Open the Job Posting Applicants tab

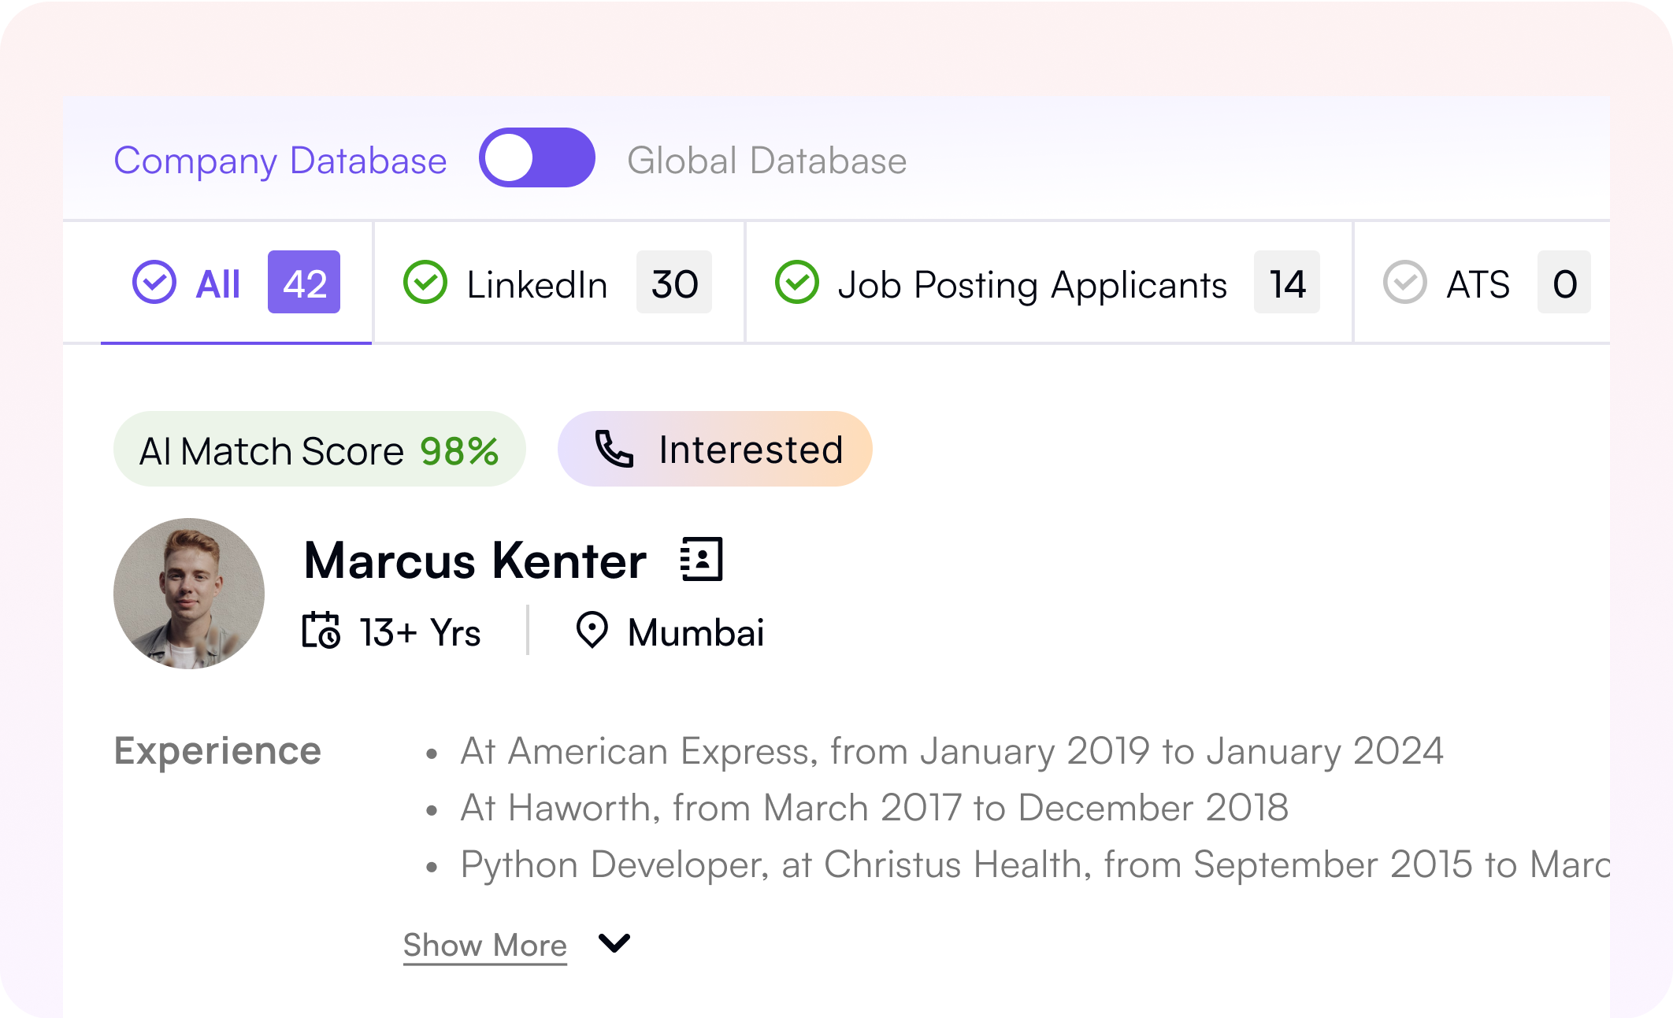click(x=1032, y=284)
